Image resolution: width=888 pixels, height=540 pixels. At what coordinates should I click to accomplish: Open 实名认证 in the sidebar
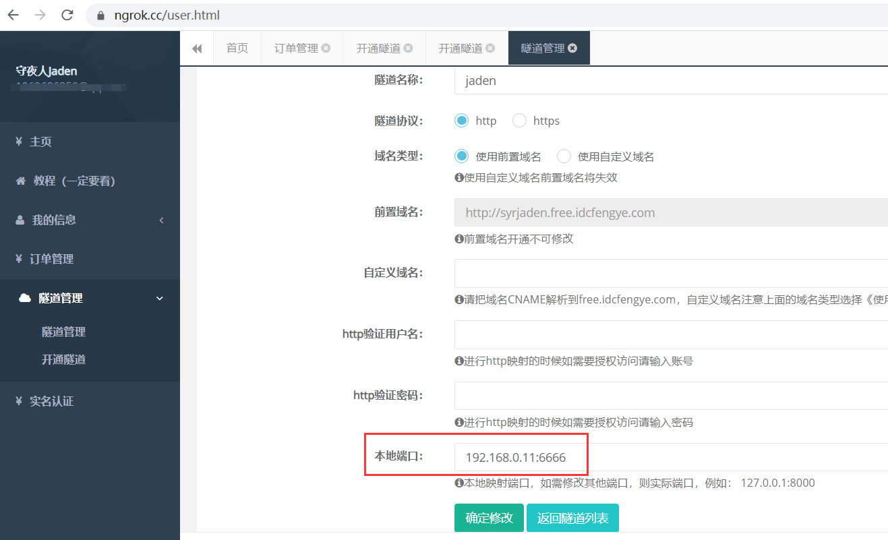pos(51,401)
